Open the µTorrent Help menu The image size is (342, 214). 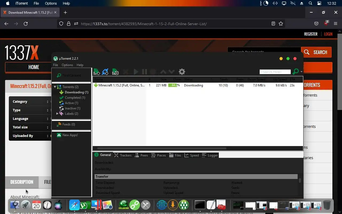click(80, 65)
